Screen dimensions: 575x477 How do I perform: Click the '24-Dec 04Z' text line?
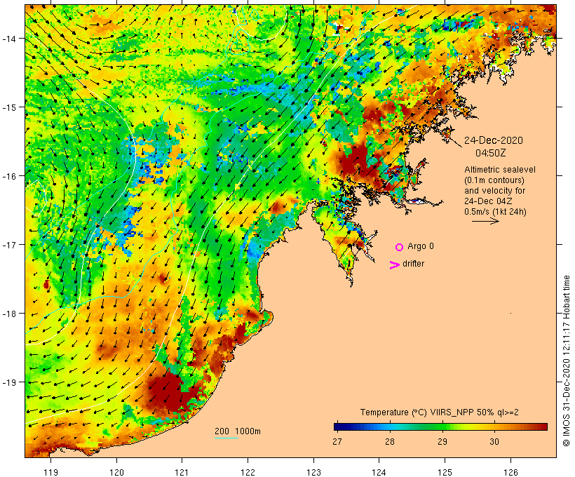[x=488, y=201]
